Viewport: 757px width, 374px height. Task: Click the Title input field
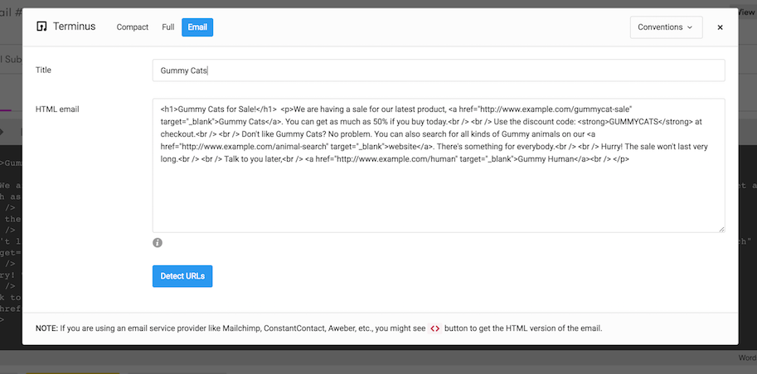click(439, 70)
